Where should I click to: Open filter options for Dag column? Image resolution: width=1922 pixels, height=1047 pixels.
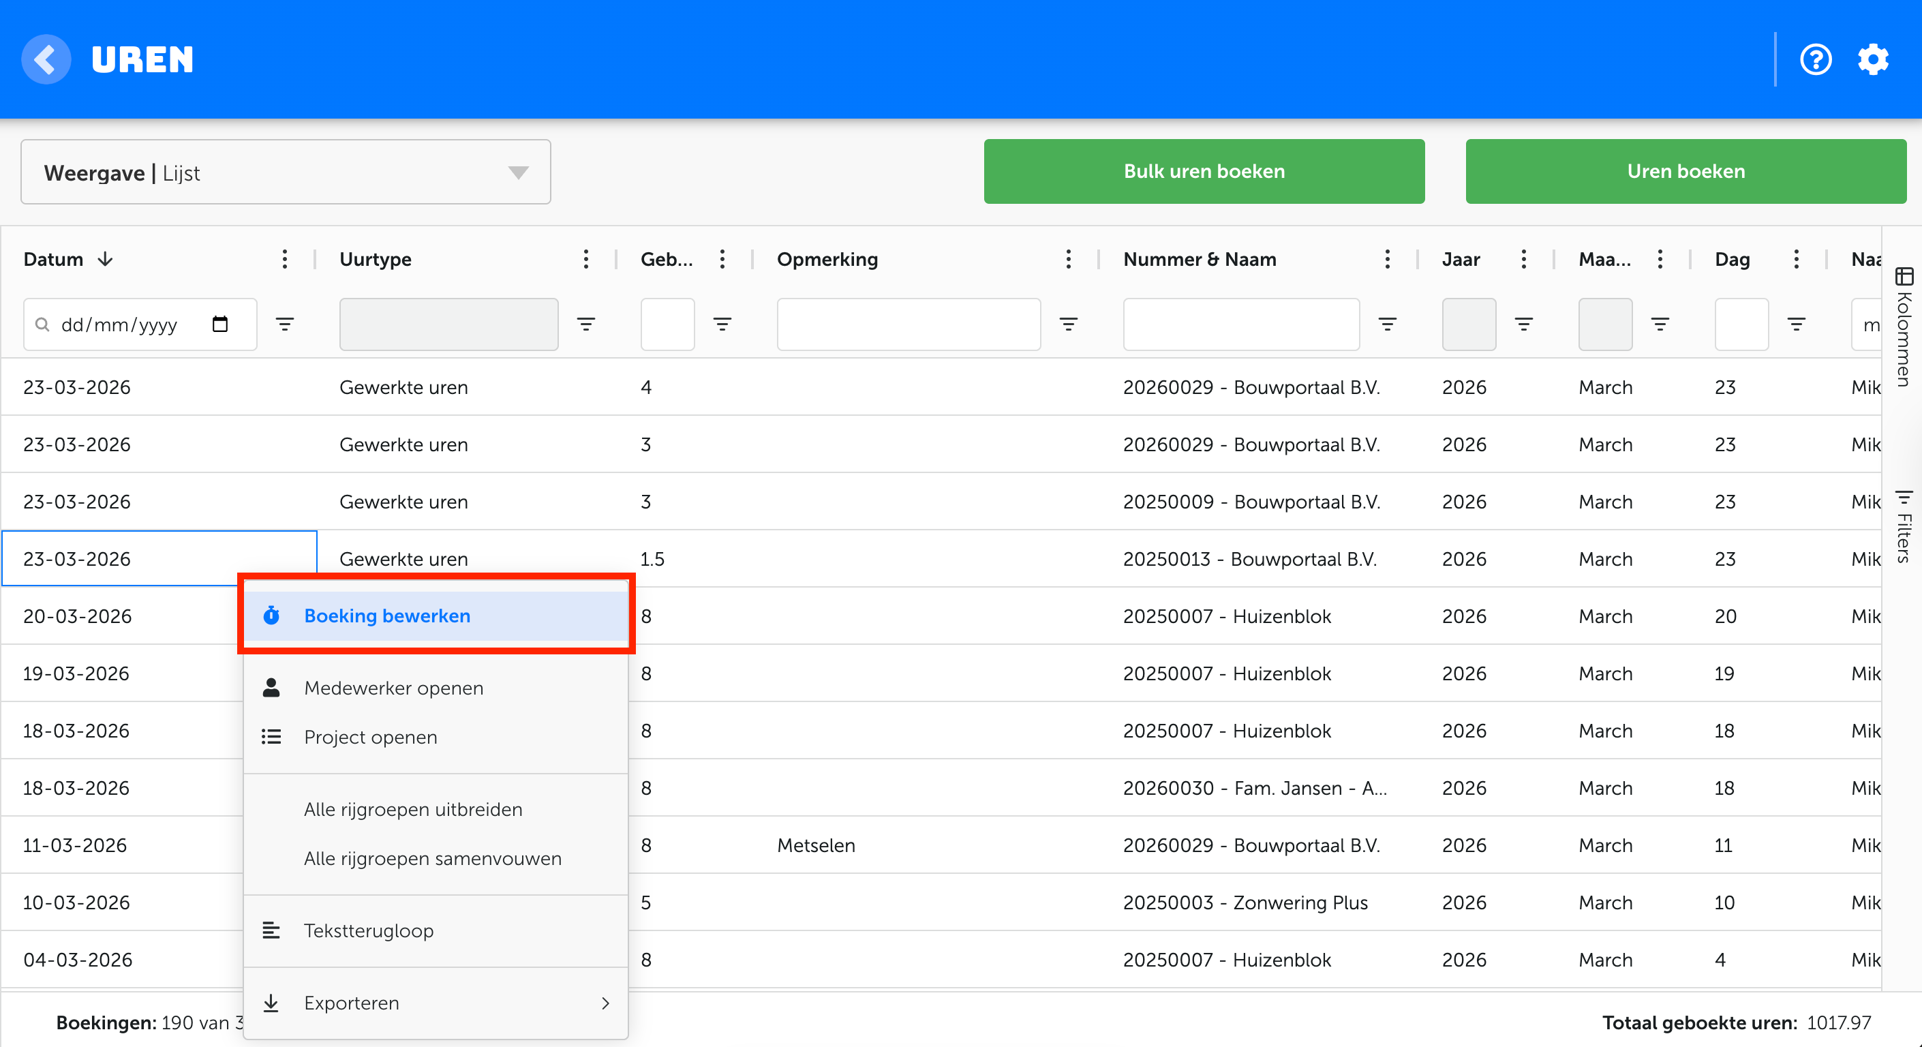click(1797, 324)
